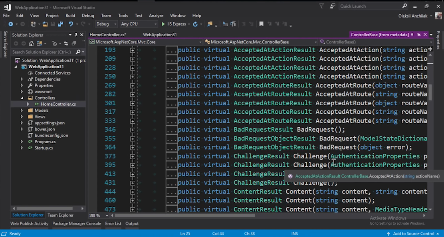The height and width of the screenshot is (237, 444).
Task: Start debugging with IIS Express play button
Action: pyautogui.click(x=163, y=24)
